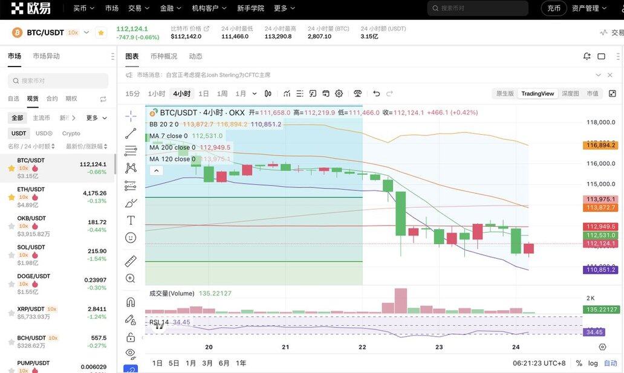Undo the last chart action
Screen dimensions: 624x373
click(x=377, y=94)
